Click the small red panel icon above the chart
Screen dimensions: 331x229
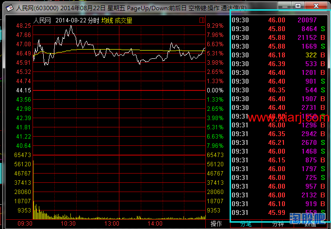tap(201, 20)
